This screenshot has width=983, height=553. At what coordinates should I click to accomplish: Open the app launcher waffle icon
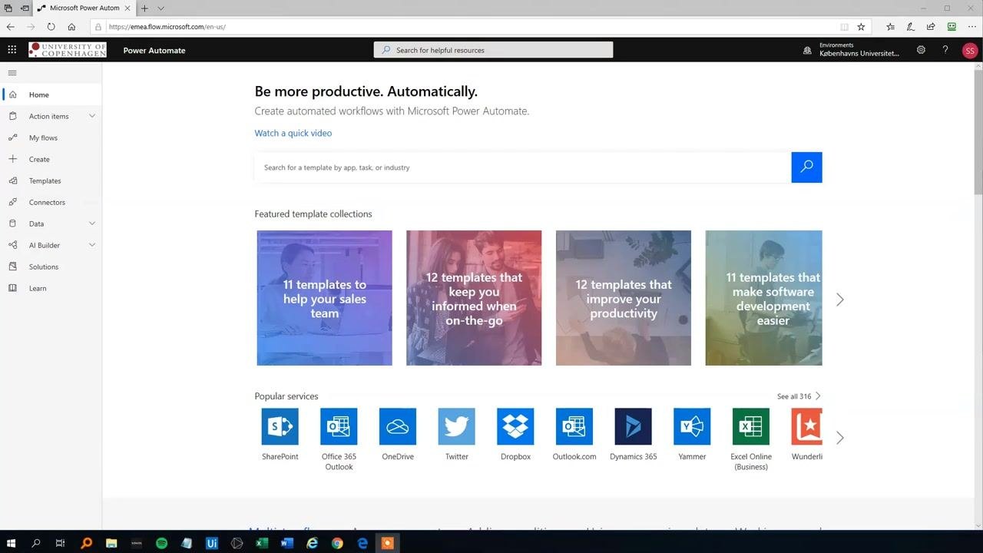click(x=12, y=50)
